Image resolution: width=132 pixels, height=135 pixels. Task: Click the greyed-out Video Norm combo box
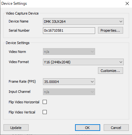pyautogui.click(x=69, y=52)
